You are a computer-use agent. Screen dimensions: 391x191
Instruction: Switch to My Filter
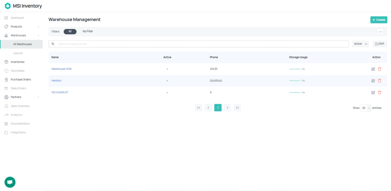pyautogui.click(x=88, y=32)
